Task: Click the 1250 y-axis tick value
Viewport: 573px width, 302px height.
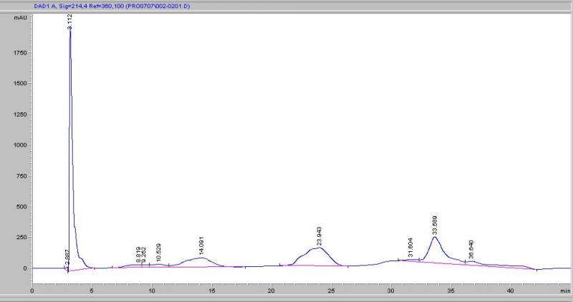Action: click(x=21, y=115)
